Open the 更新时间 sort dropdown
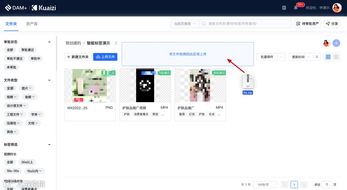This screenshot has height=190, width=347. [301, 57]
